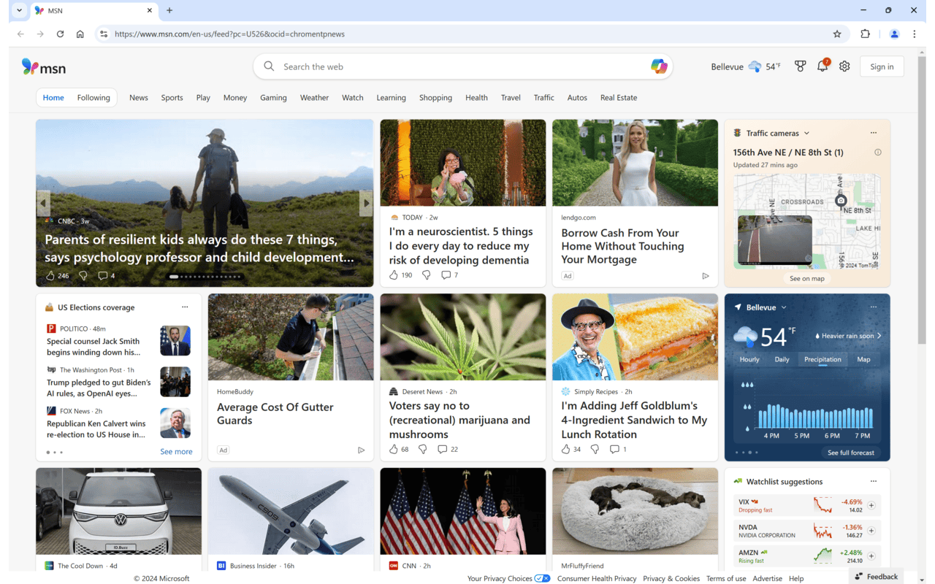Dislike the marijuana ballot article
The height and width of the screenshot is (584, 935).
422,449
